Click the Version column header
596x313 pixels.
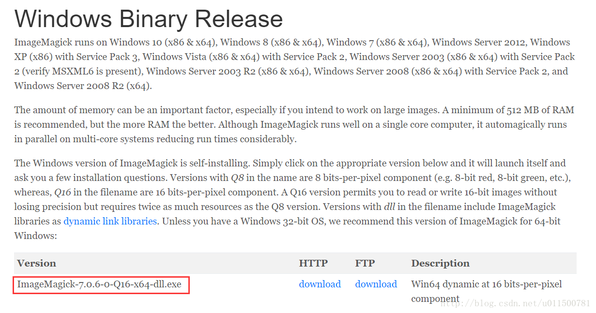pyautogui.click(x=36, y=263)
